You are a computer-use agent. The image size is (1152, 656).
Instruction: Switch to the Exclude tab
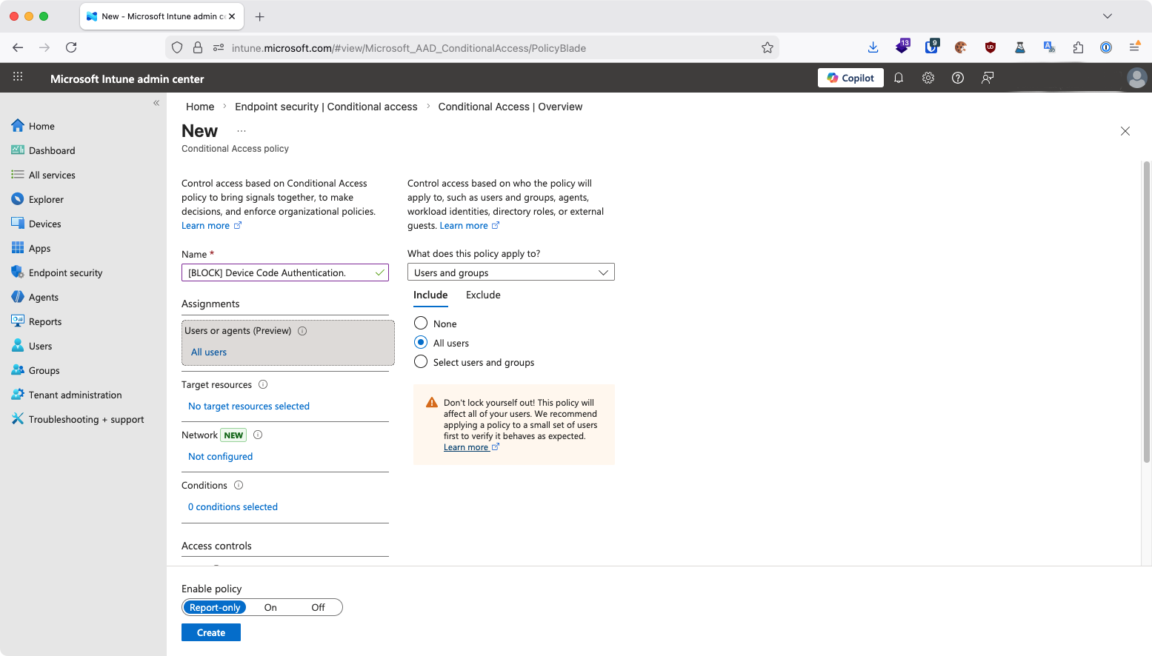pyautogui.click(x=483, y=295)
